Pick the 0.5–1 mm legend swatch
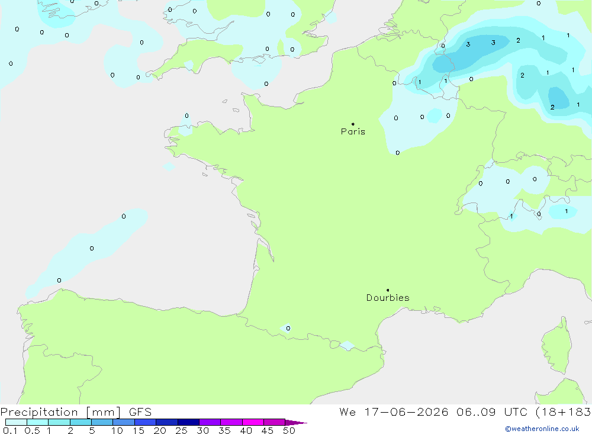This screenshot has width=592, height=434. pos(38,422)
